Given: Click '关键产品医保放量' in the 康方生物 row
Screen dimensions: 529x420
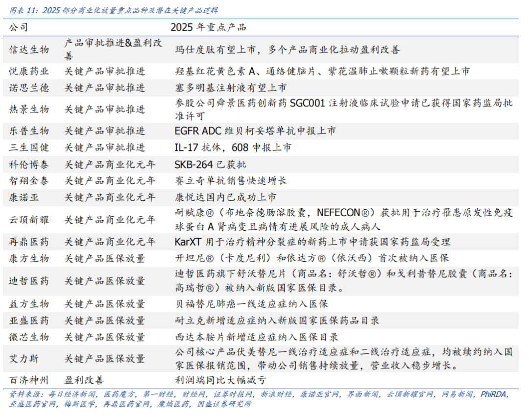Looking at the screenshot, I should coord(105,259).
